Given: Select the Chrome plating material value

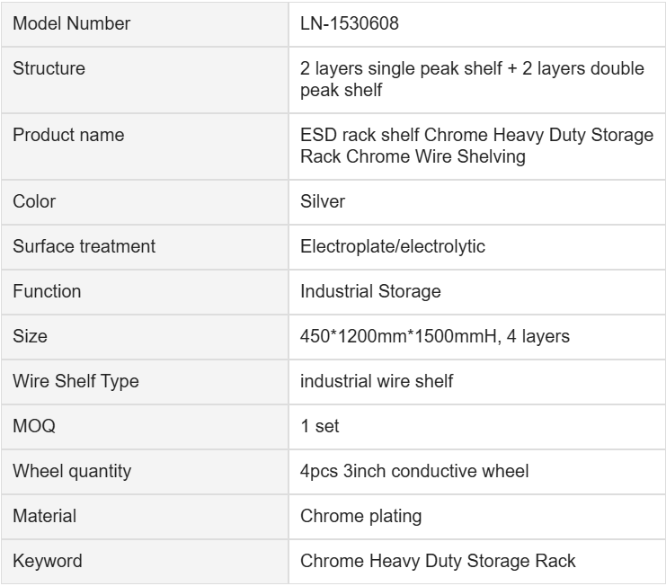Looking at the screenshot, I should pyautogui.click(x=354, y=517).
